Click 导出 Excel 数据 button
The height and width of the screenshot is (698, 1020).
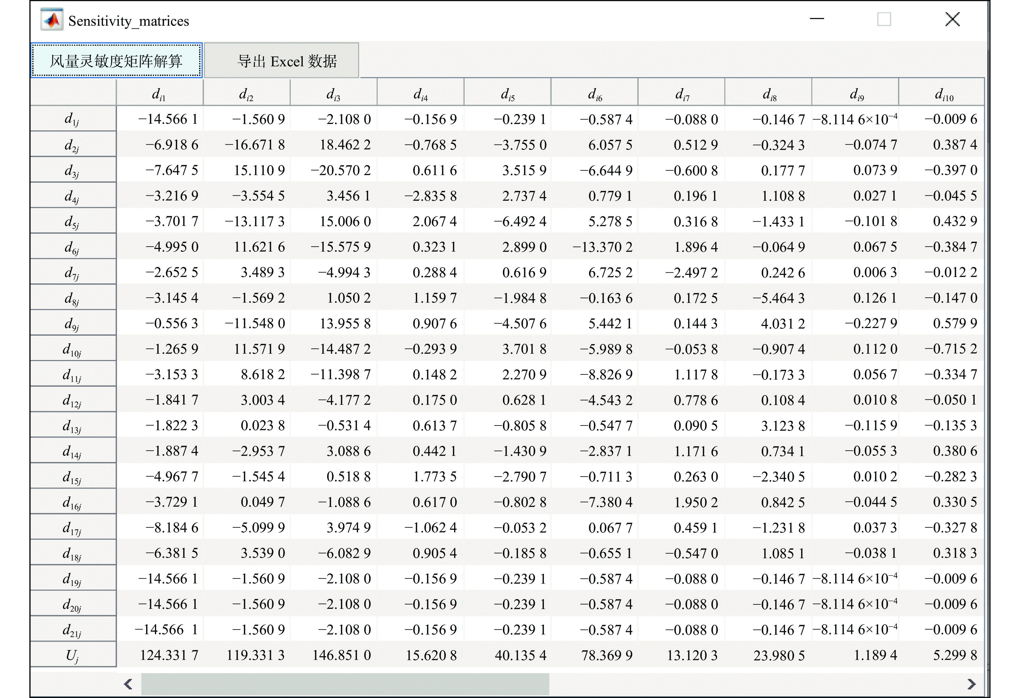click(282, 60)
